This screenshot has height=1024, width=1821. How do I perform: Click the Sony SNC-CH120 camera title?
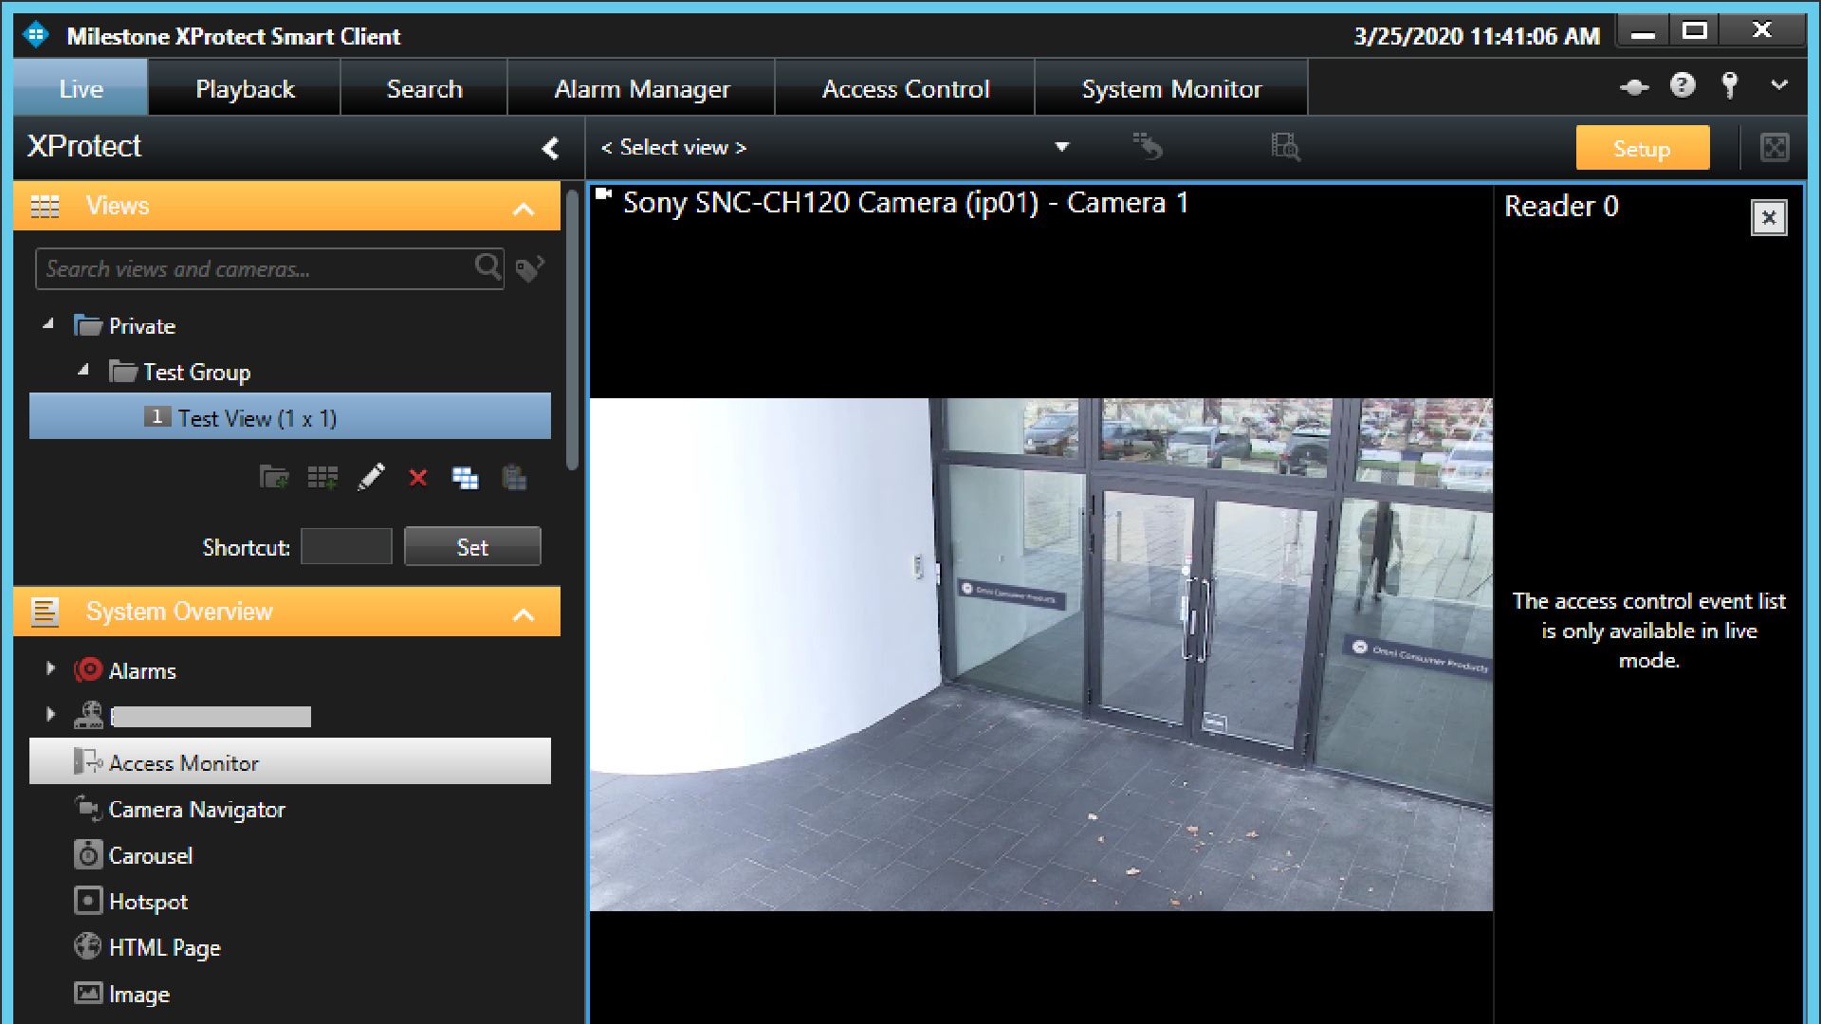pyautogui.click(x=905, y=203)
